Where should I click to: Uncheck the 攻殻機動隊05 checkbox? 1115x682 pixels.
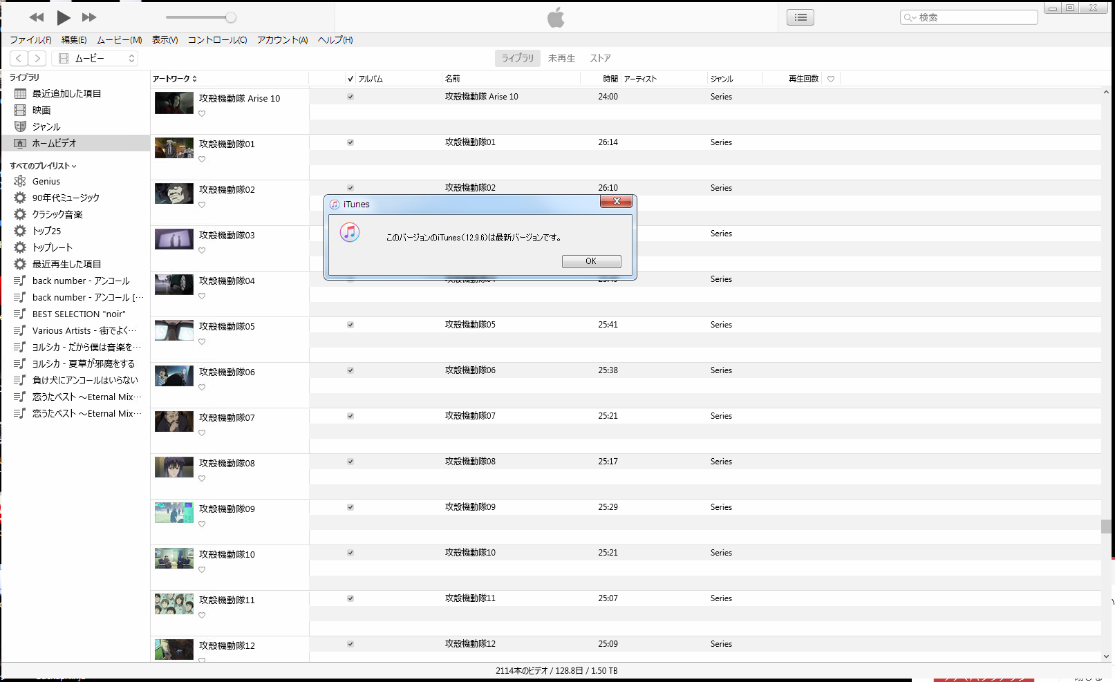click(x=350, y=325)
